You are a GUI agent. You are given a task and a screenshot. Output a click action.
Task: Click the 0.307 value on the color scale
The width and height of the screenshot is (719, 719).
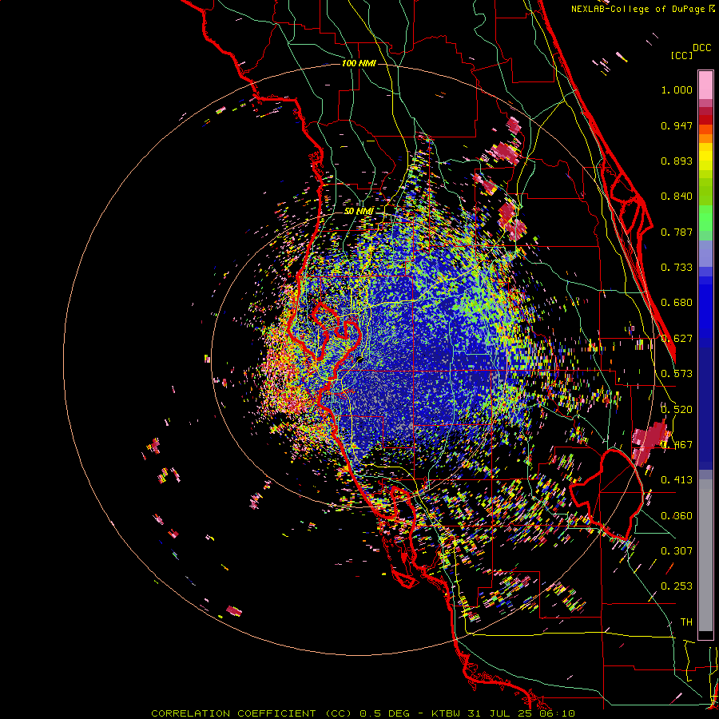677,551
